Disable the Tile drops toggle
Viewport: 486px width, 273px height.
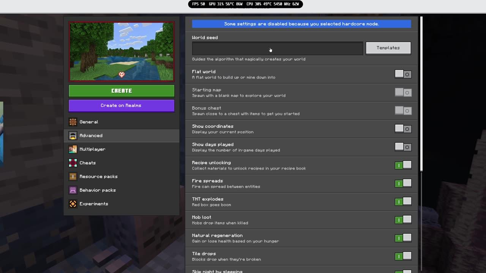403,256
